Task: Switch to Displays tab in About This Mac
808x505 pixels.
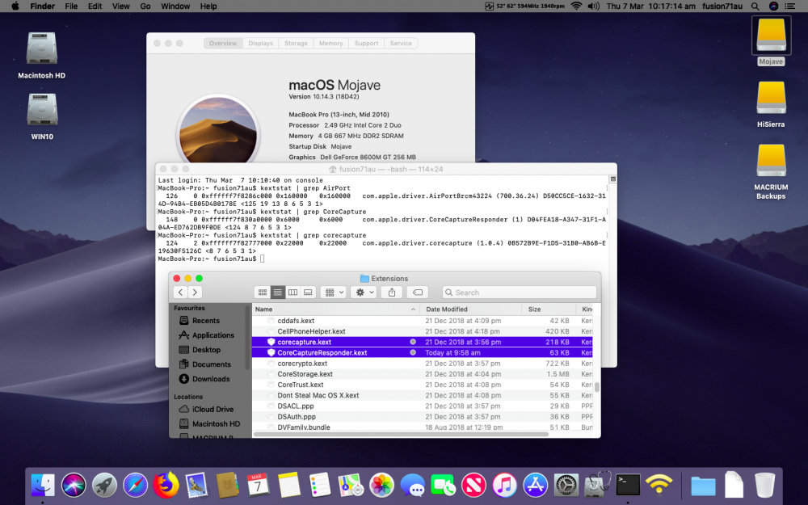Action: point(260,44)
